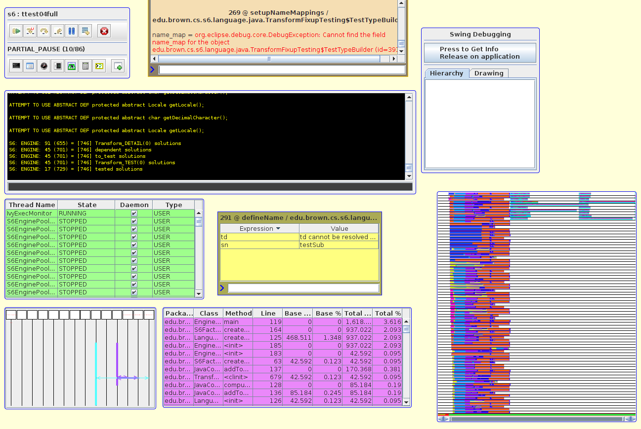Sort by the Method column header
The height and width of the screenshot is (429, 641).
238,313
